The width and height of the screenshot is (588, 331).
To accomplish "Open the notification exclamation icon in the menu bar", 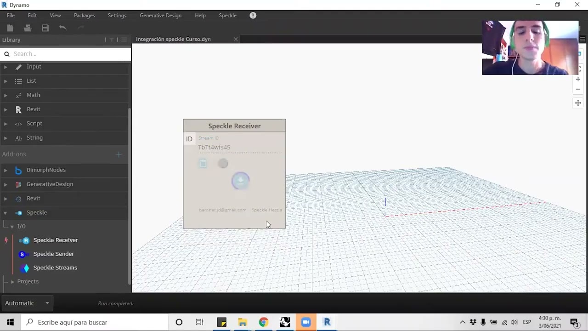I will click(x=253, y=15).
